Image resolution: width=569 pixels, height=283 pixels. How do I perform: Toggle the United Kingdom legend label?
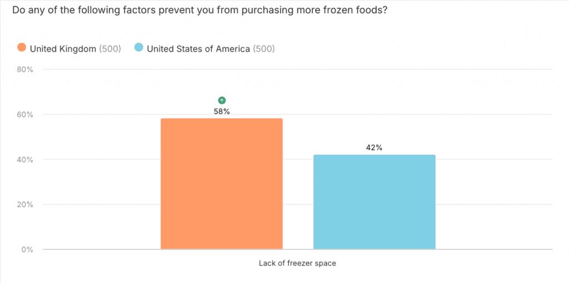[63, 49]
